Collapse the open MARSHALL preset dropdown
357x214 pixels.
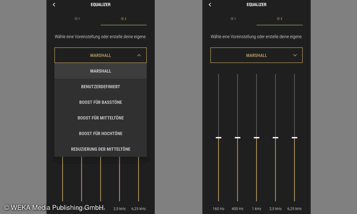click(x=101, y=55)
